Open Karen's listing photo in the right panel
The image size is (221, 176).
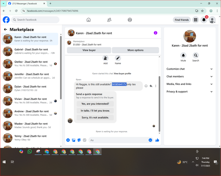pos(190,36)
